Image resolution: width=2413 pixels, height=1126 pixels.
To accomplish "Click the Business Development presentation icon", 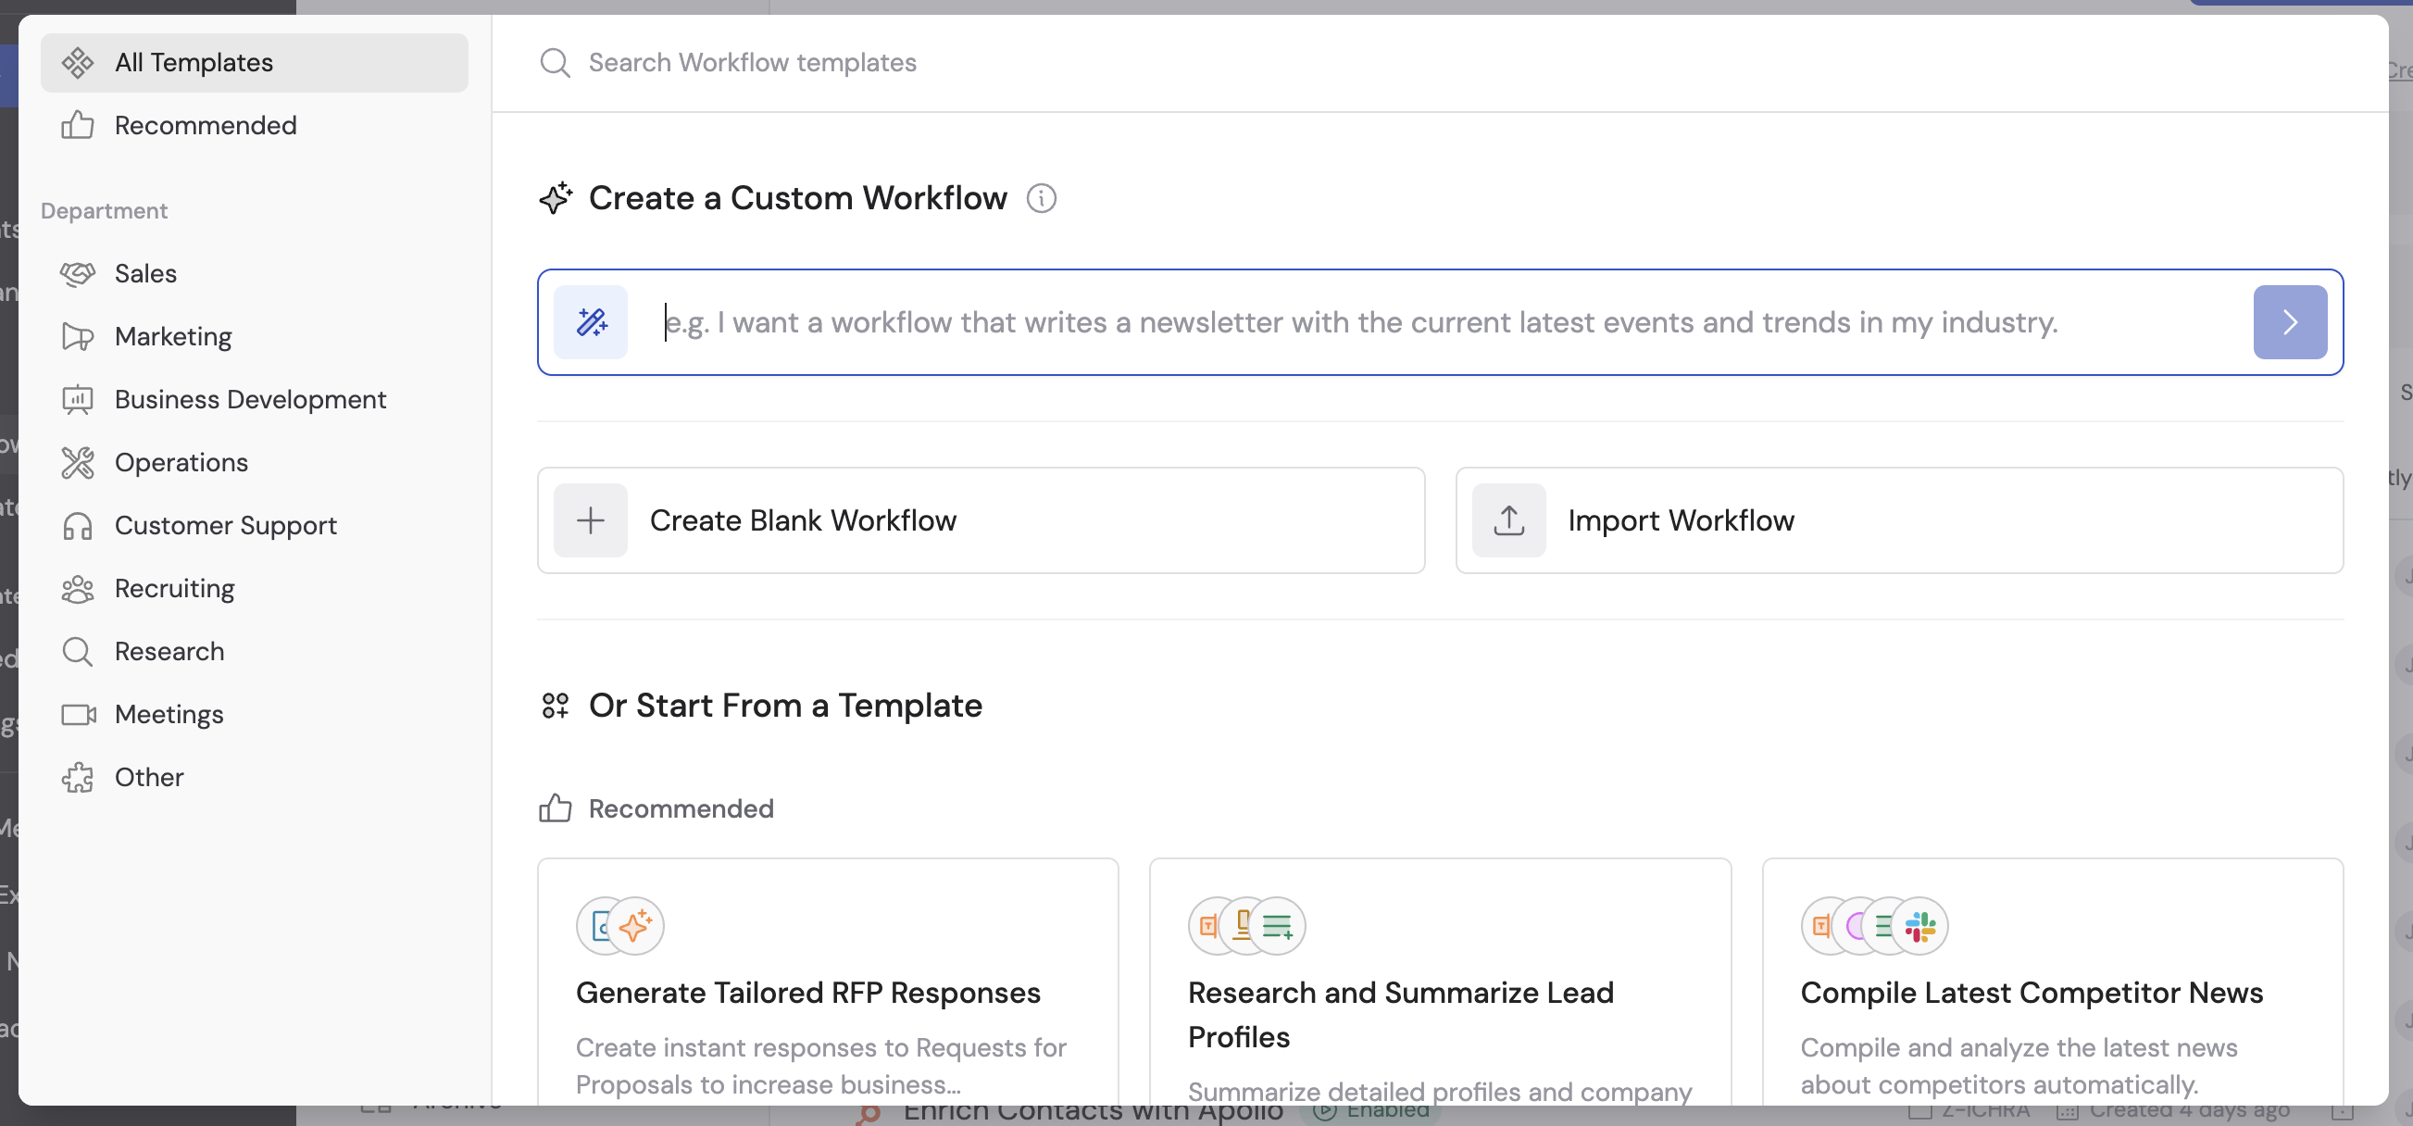I will pyautogui.click(x=78, y=399).
